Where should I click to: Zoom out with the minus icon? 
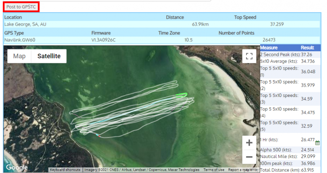pyautogui.click(x=249, y=157)
